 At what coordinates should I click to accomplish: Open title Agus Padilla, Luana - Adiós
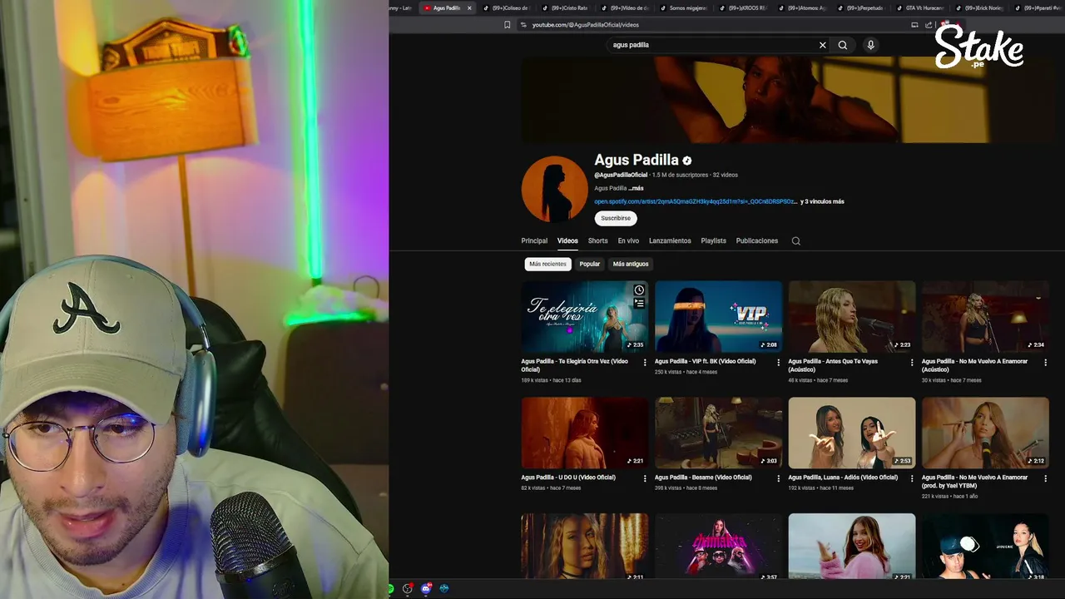point(843,478)
